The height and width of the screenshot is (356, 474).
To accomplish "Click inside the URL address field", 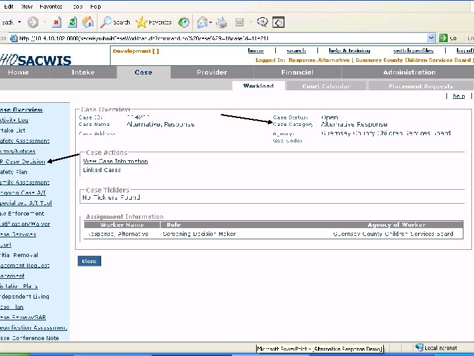I will click(223, 38).
